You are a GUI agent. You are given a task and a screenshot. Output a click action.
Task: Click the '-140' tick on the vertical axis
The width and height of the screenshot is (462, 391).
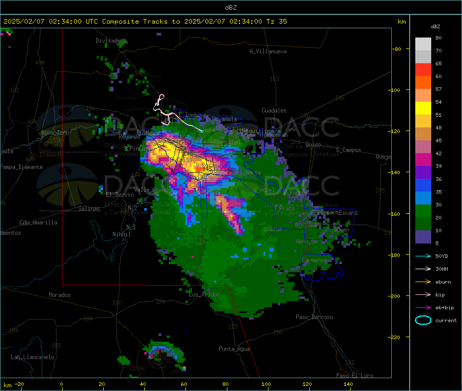click(x=395, y=173)
